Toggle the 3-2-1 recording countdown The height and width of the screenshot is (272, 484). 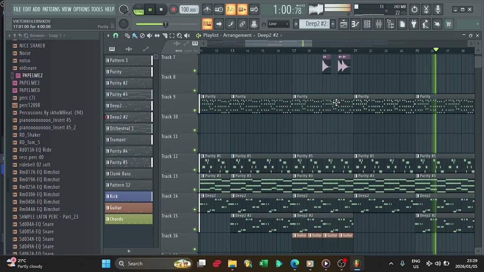coord(231,9)
